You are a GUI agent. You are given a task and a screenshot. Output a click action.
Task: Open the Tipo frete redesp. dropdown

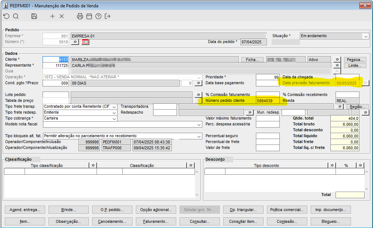pyautogui.click(x=114, y=113)
